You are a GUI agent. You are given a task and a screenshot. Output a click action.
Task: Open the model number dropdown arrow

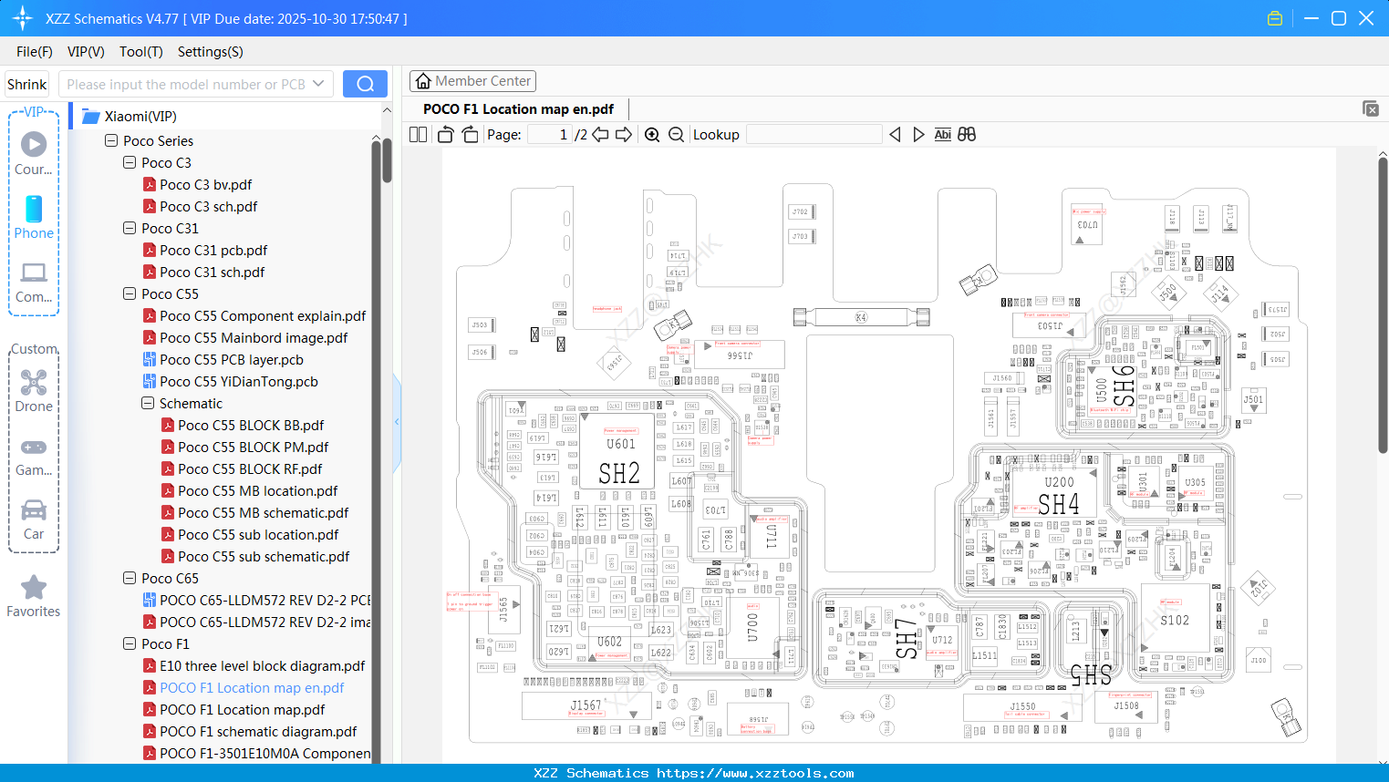tap(316, 83)
